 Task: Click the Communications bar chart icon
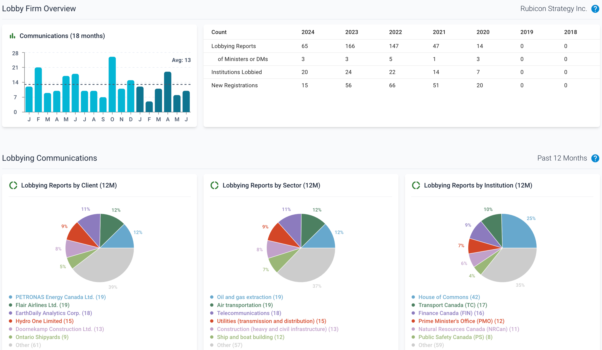click(12, 36)
